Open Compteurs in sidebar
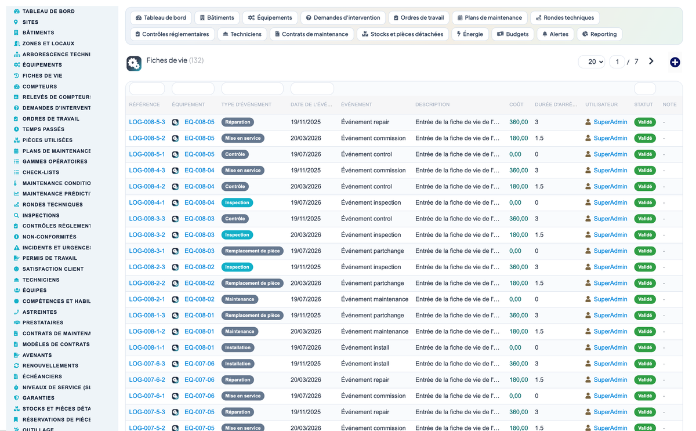This screenshot has width=696, height=431. point(39,86)
